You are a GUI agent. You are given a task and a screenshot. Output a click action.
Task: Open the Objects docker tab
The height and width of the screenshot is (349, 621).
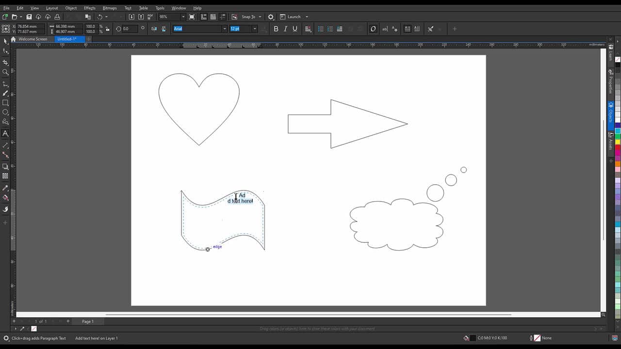(611, 115)
